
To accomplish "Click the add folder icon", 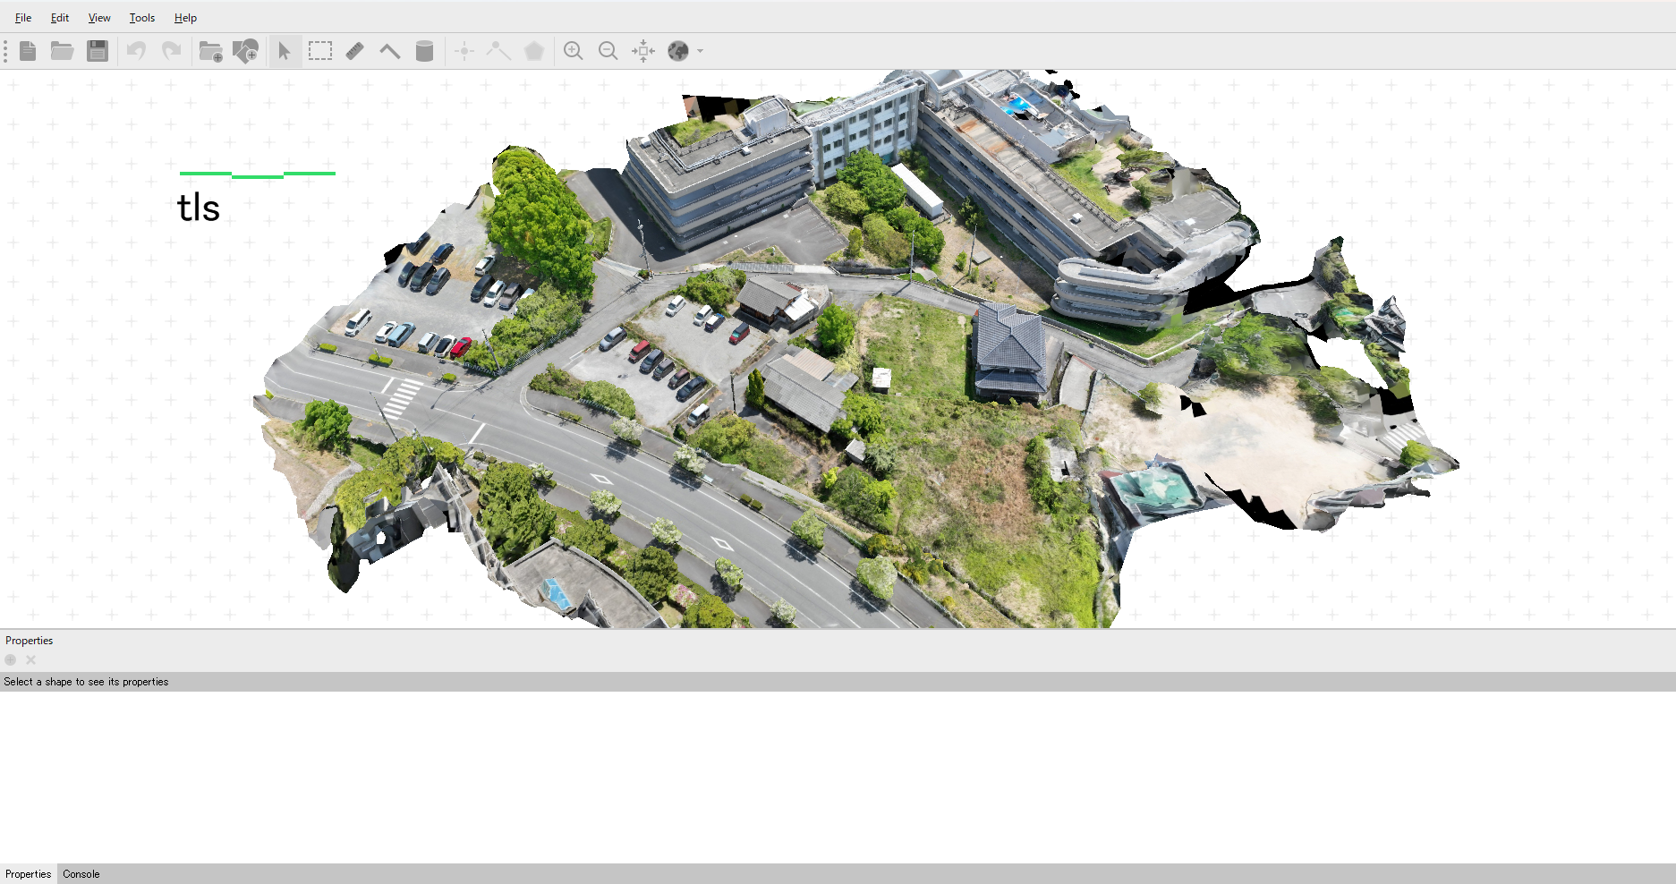I will (x=210, y=51).
